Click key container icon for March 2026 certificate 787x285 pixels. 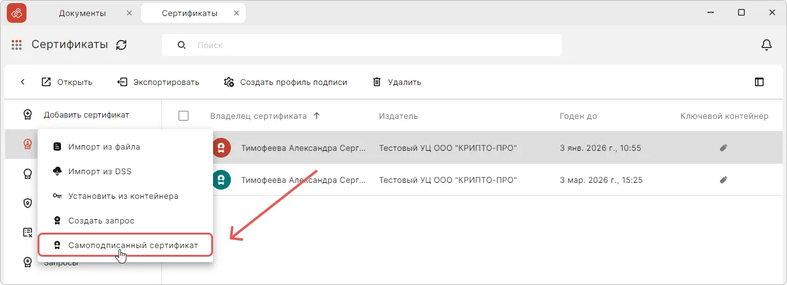(x=724, y=180)
